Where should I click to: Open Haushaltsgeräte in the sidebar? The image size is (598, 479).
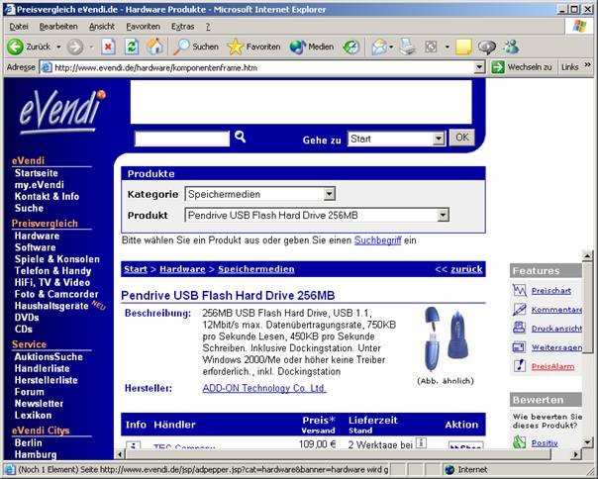(x=51, y=306)
